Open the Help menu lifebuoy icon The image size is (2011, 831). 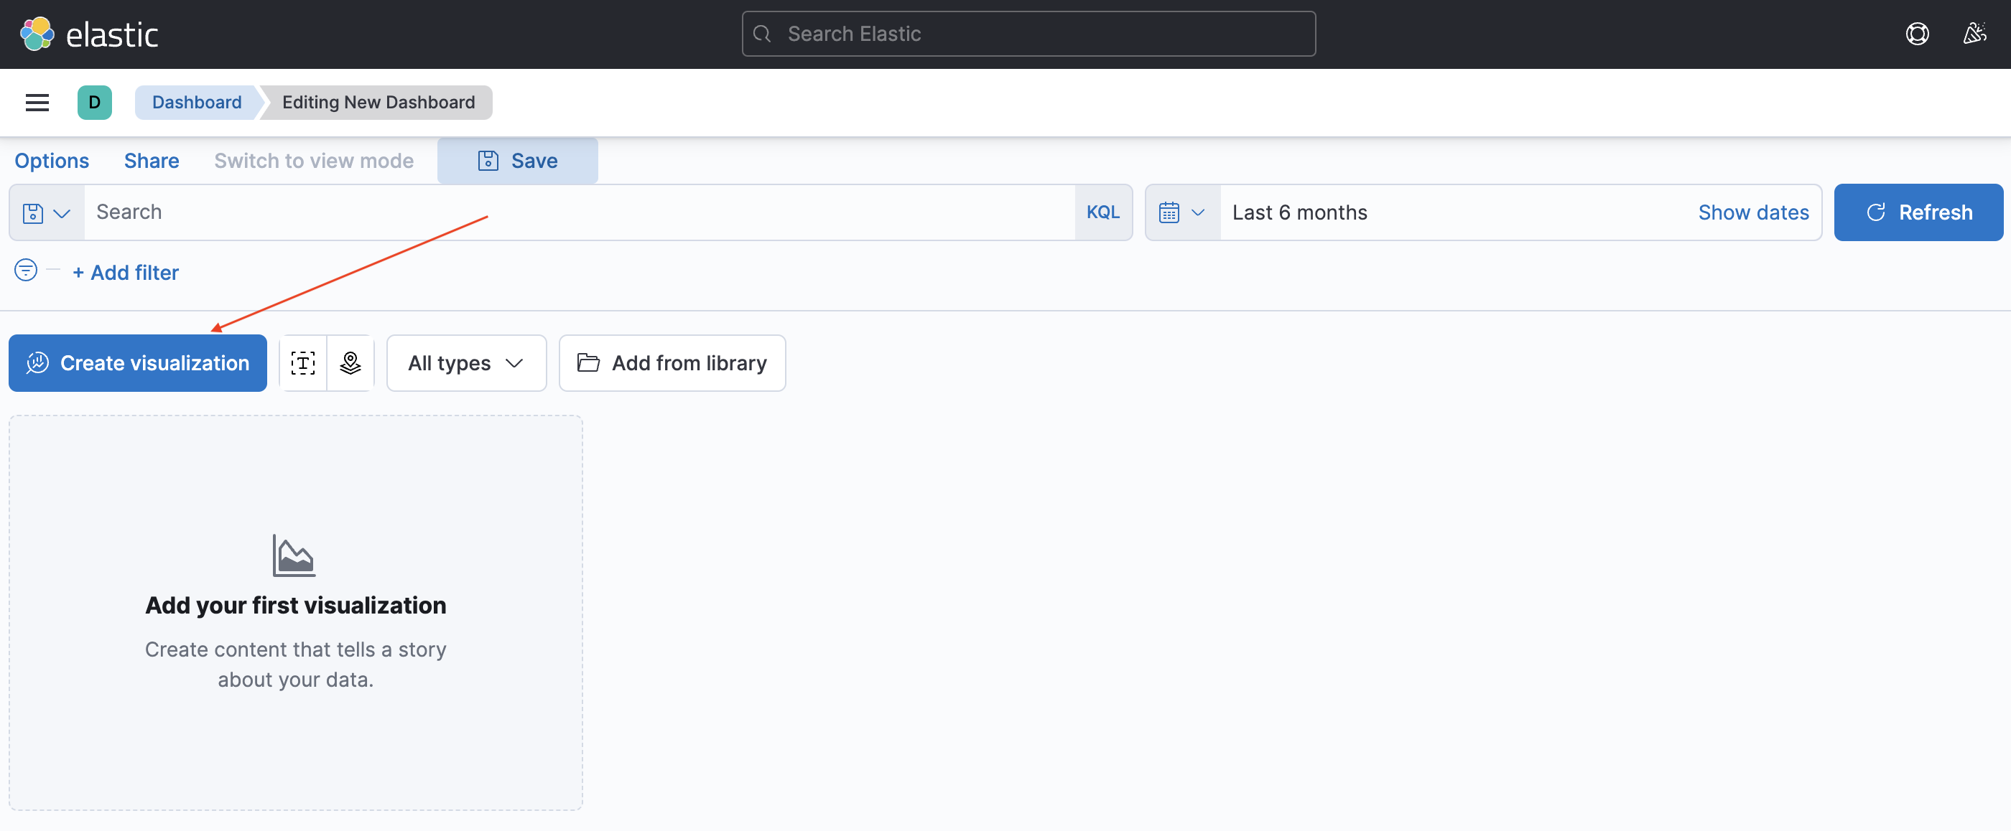click(1916, 34)
